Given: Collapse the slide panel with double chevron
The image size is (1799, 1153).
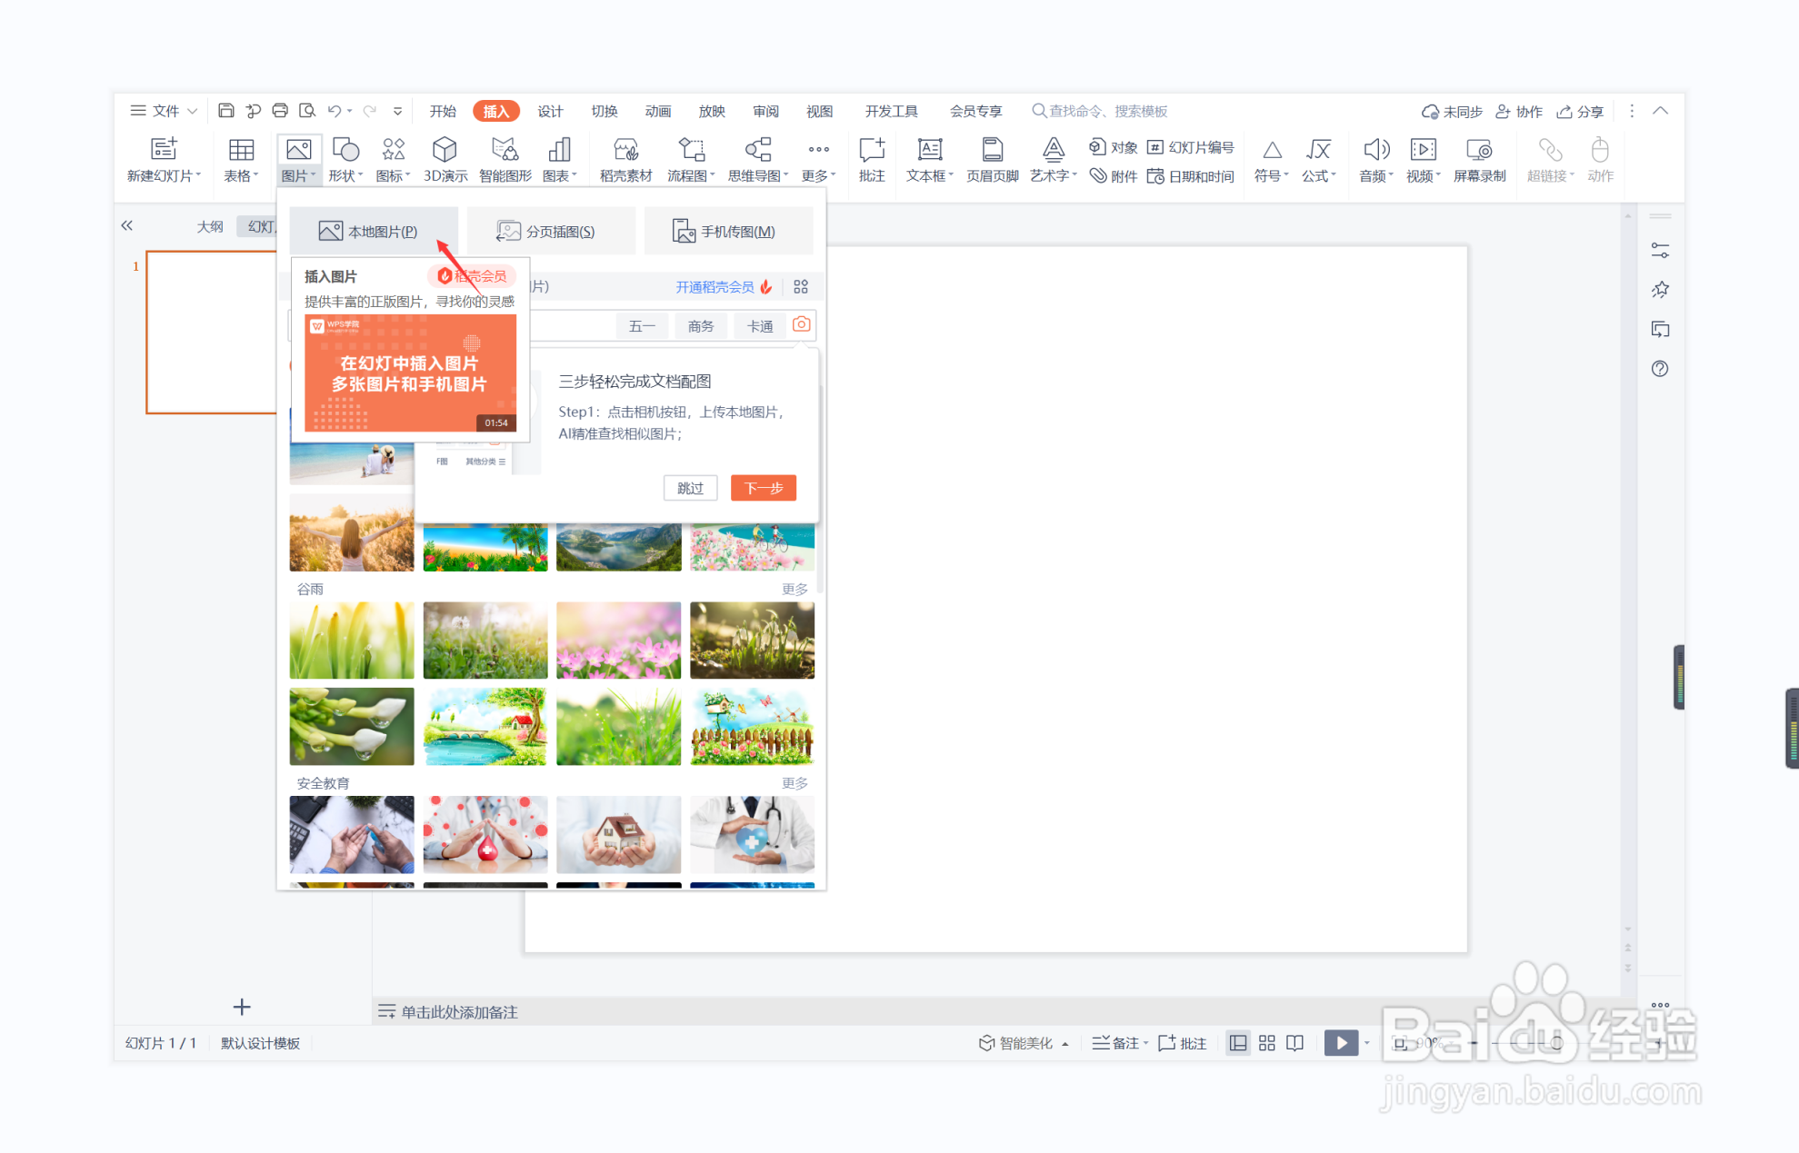Looking at the screenshot, I should [127, 225].
